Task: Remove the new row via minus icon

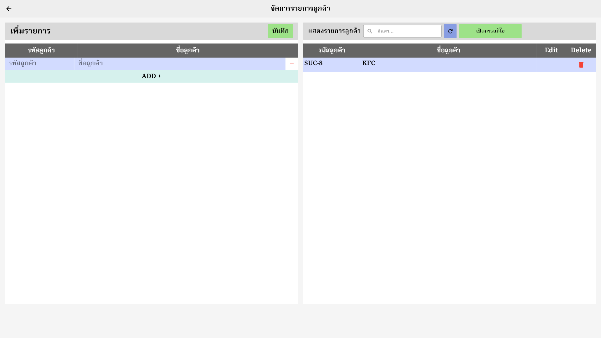Action: click(x=291, y=64)
